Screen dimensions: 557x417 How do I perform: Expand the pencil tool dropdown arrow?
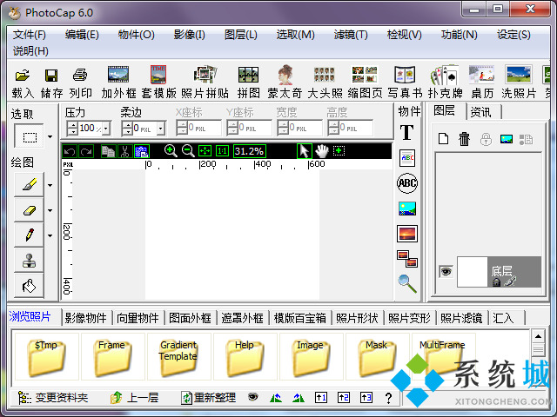[50, 235]
